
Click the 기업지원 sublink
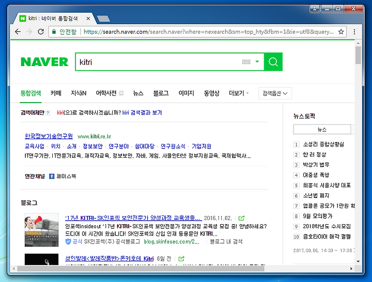(202, 146)
